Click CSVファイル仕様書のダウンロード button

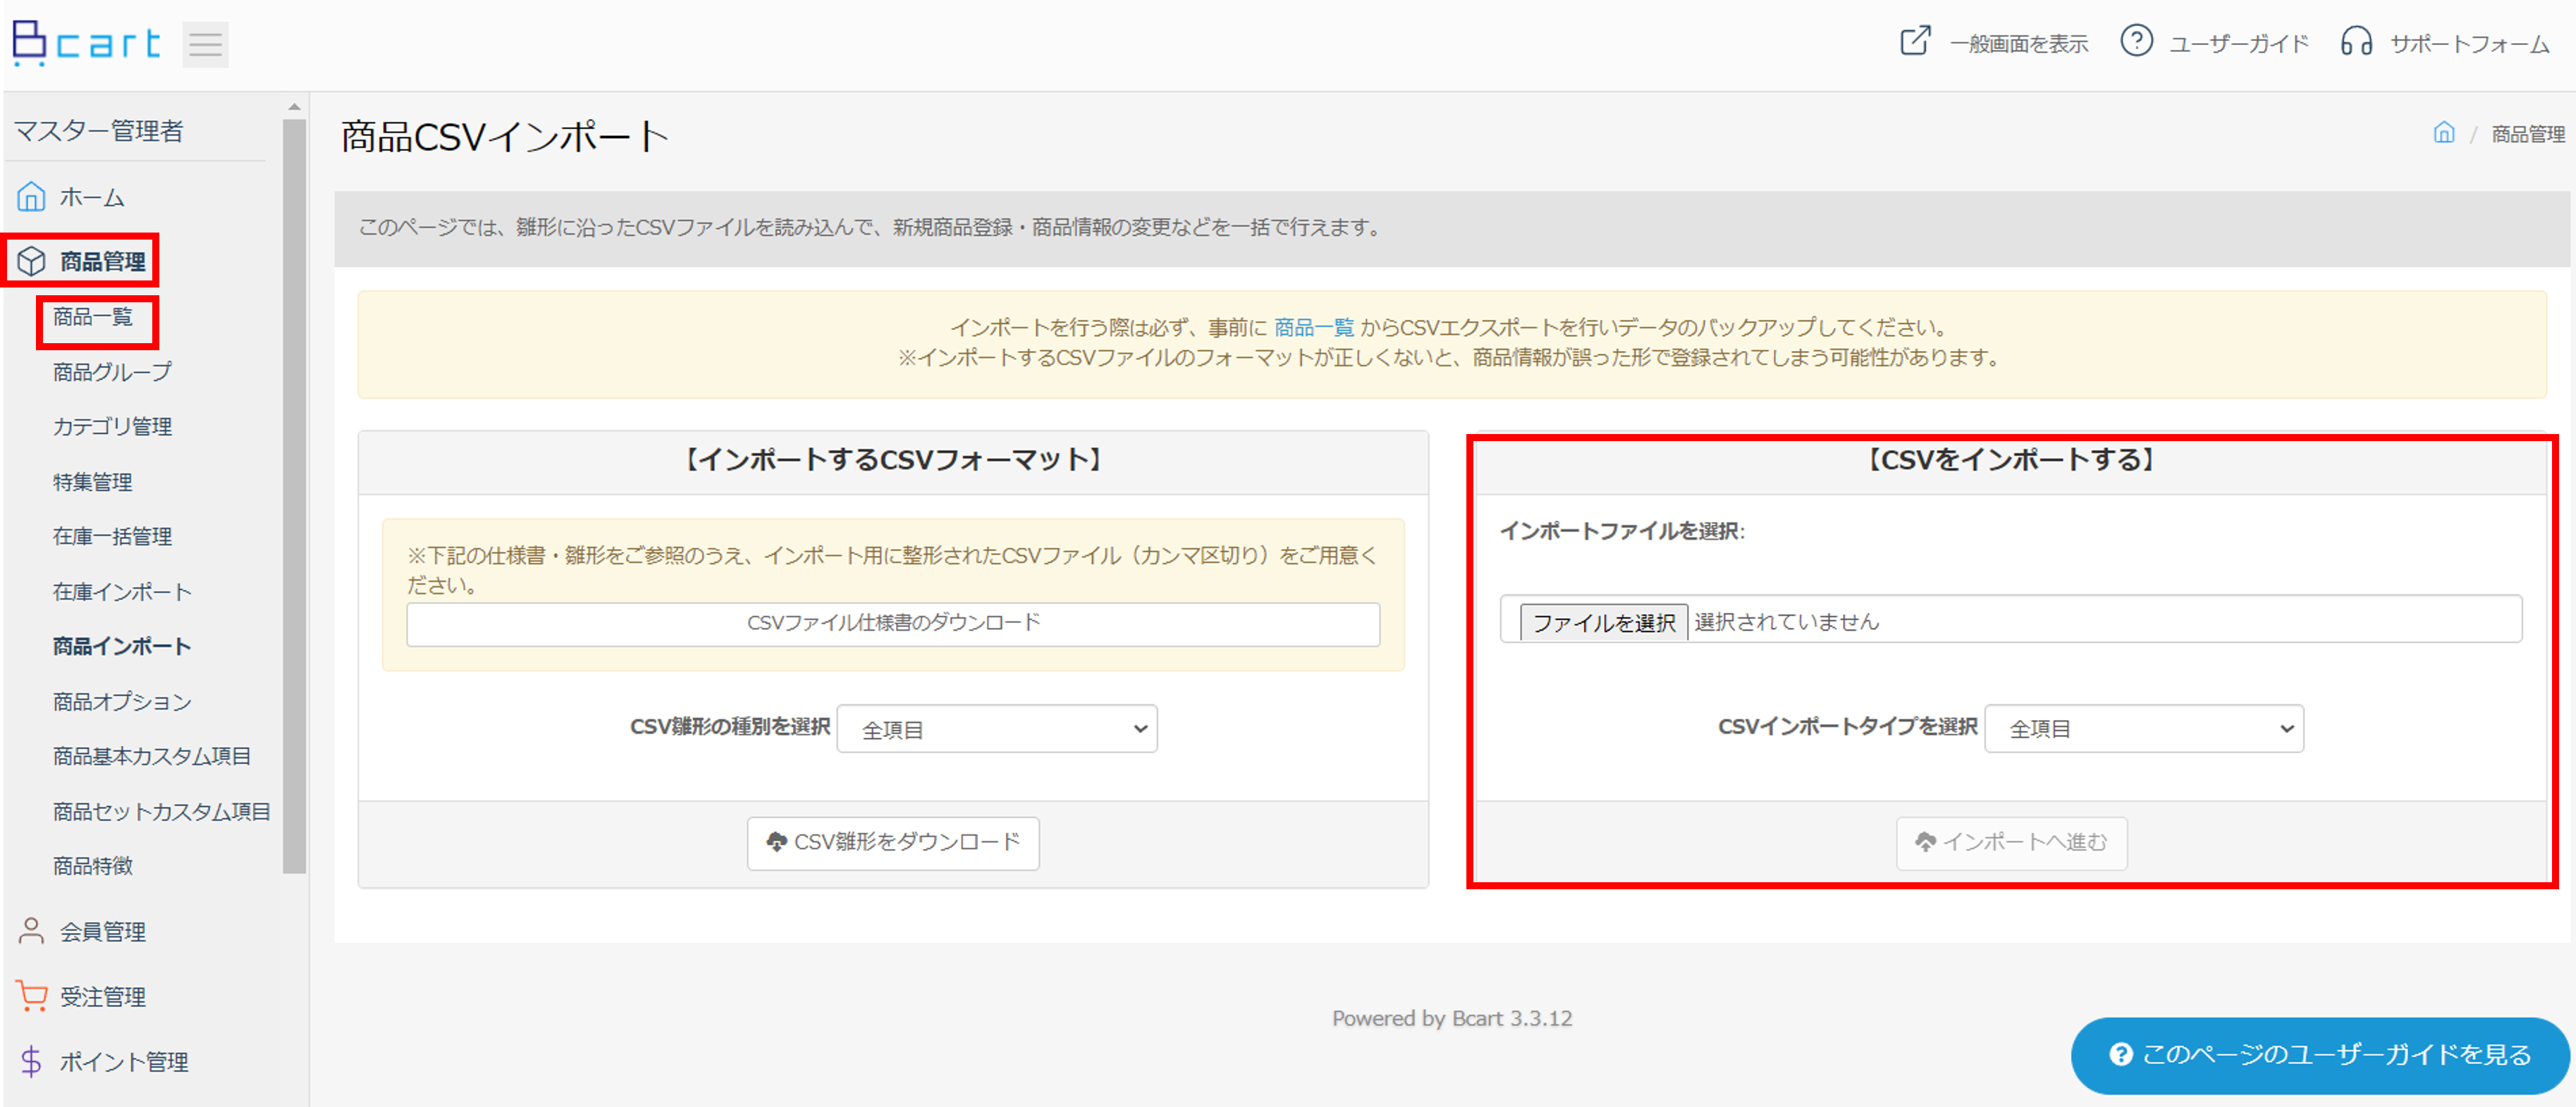pyautogui.click(x=893, y=624)
